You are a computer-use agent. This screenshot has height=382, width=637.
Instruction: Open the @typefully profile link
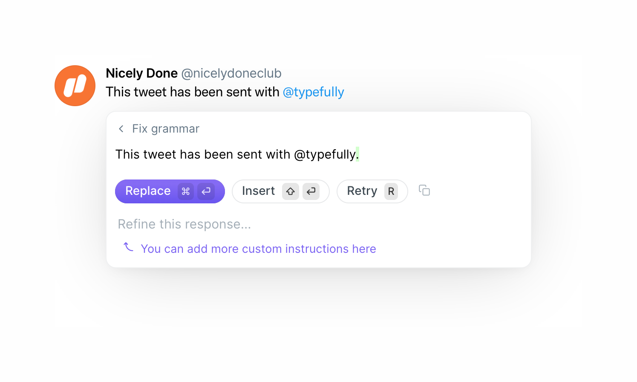(314, 92)
